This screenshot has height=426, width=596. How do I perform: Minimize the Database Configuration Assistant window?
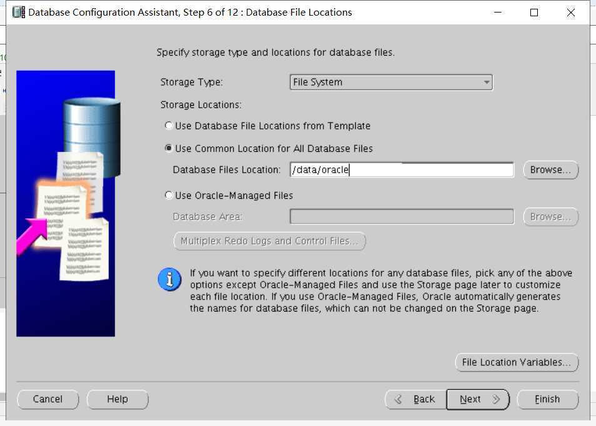pos(498,13)
